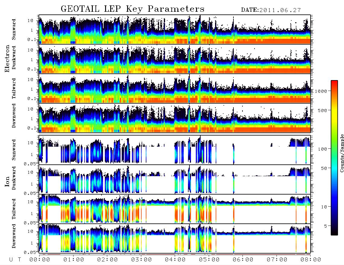Click inside the Electron Tailward spectrogram panel
Viewport: 344px width, 265px height.
pyautogui.click(x=175, y=88)
